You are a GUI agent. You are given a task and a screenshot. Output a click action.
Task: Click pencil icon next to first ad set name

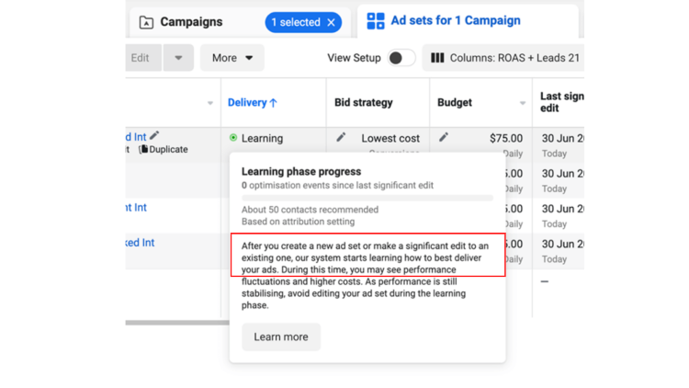pos(154,136)
